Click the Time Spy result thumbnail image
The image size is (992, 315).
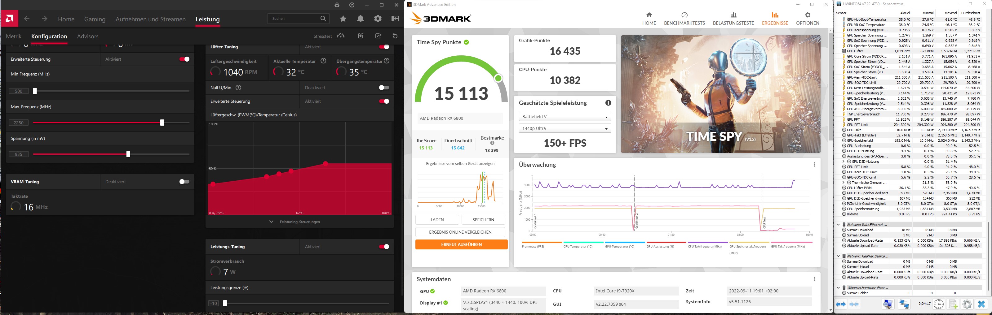[x=720, y=94]
